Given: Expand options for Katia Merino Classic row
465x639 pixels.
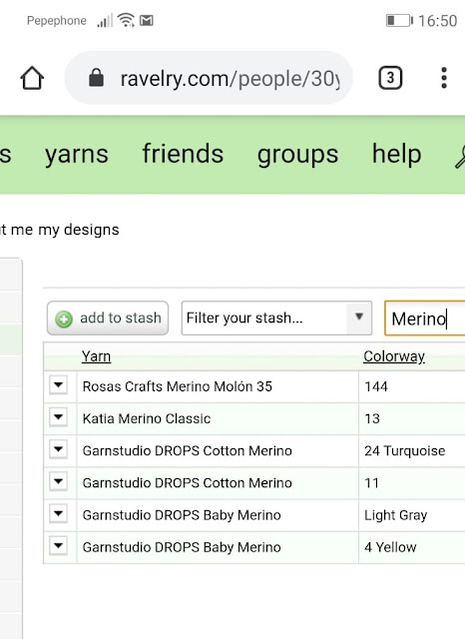Looking at the screenshot, I should point(58,417).
